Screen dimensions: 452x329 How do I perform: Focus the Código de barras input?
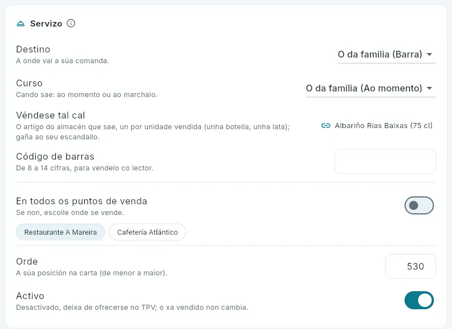[385, 161]
